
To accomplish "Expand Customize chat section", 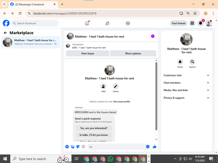I will (x=186, y=75).
